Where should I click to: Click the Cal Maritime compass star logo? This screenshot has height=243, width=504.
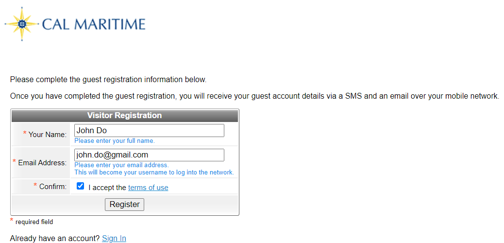tap(21, 24)
